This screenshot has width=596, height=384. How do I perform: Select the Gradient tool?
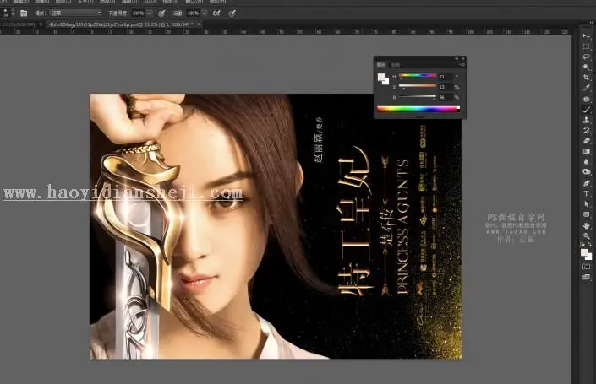point(587,151)
